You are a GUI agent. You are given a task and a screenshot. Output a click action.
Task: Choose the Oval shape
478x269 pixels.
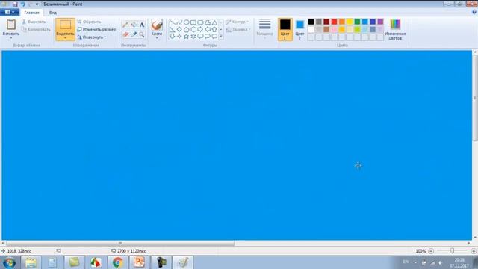pyautogui.click(x=186, y=22)
